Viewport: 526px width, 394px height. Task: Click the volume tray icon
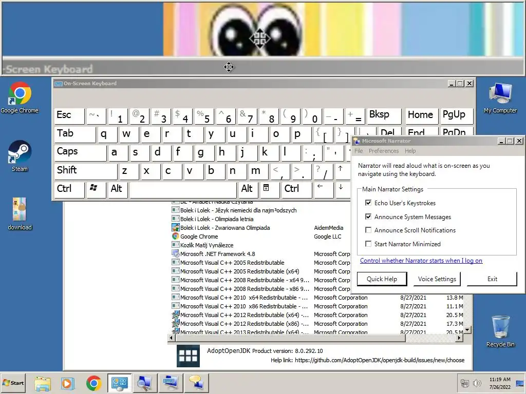click(x=477, y=383)
